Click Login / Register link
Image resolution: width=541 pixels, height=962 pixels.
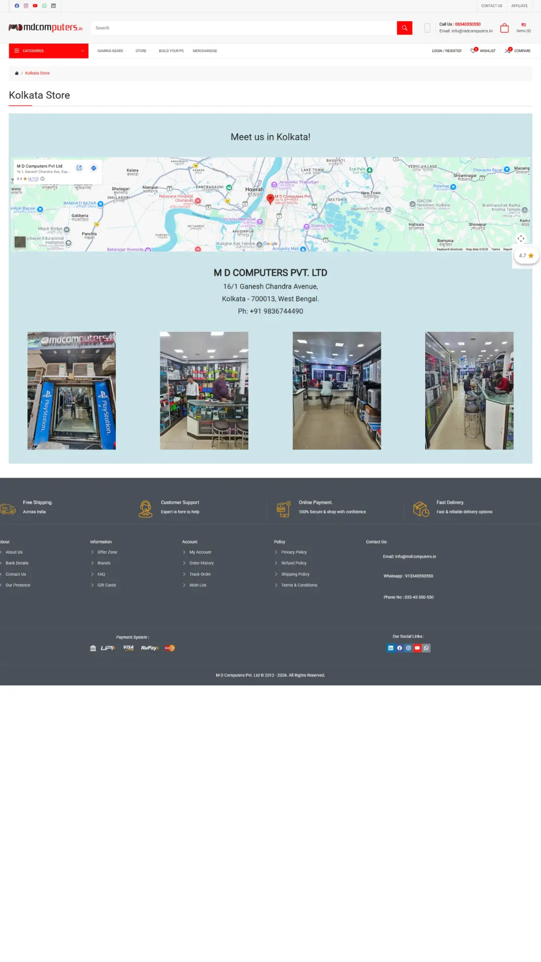click(x=447, y=51)
